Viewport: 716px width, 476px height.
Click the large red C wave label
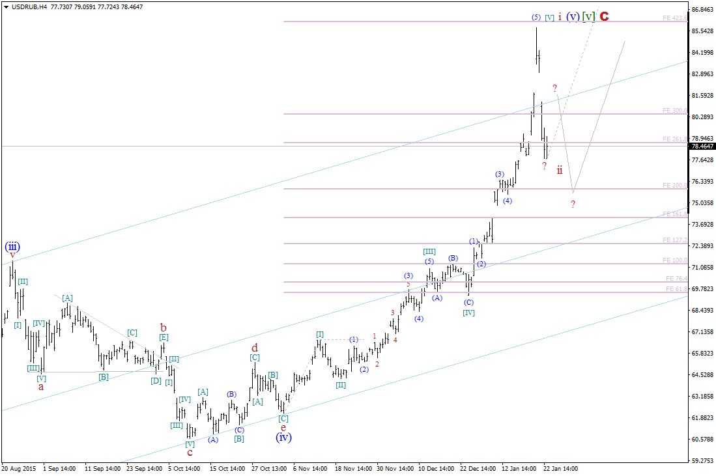point(604,16)
